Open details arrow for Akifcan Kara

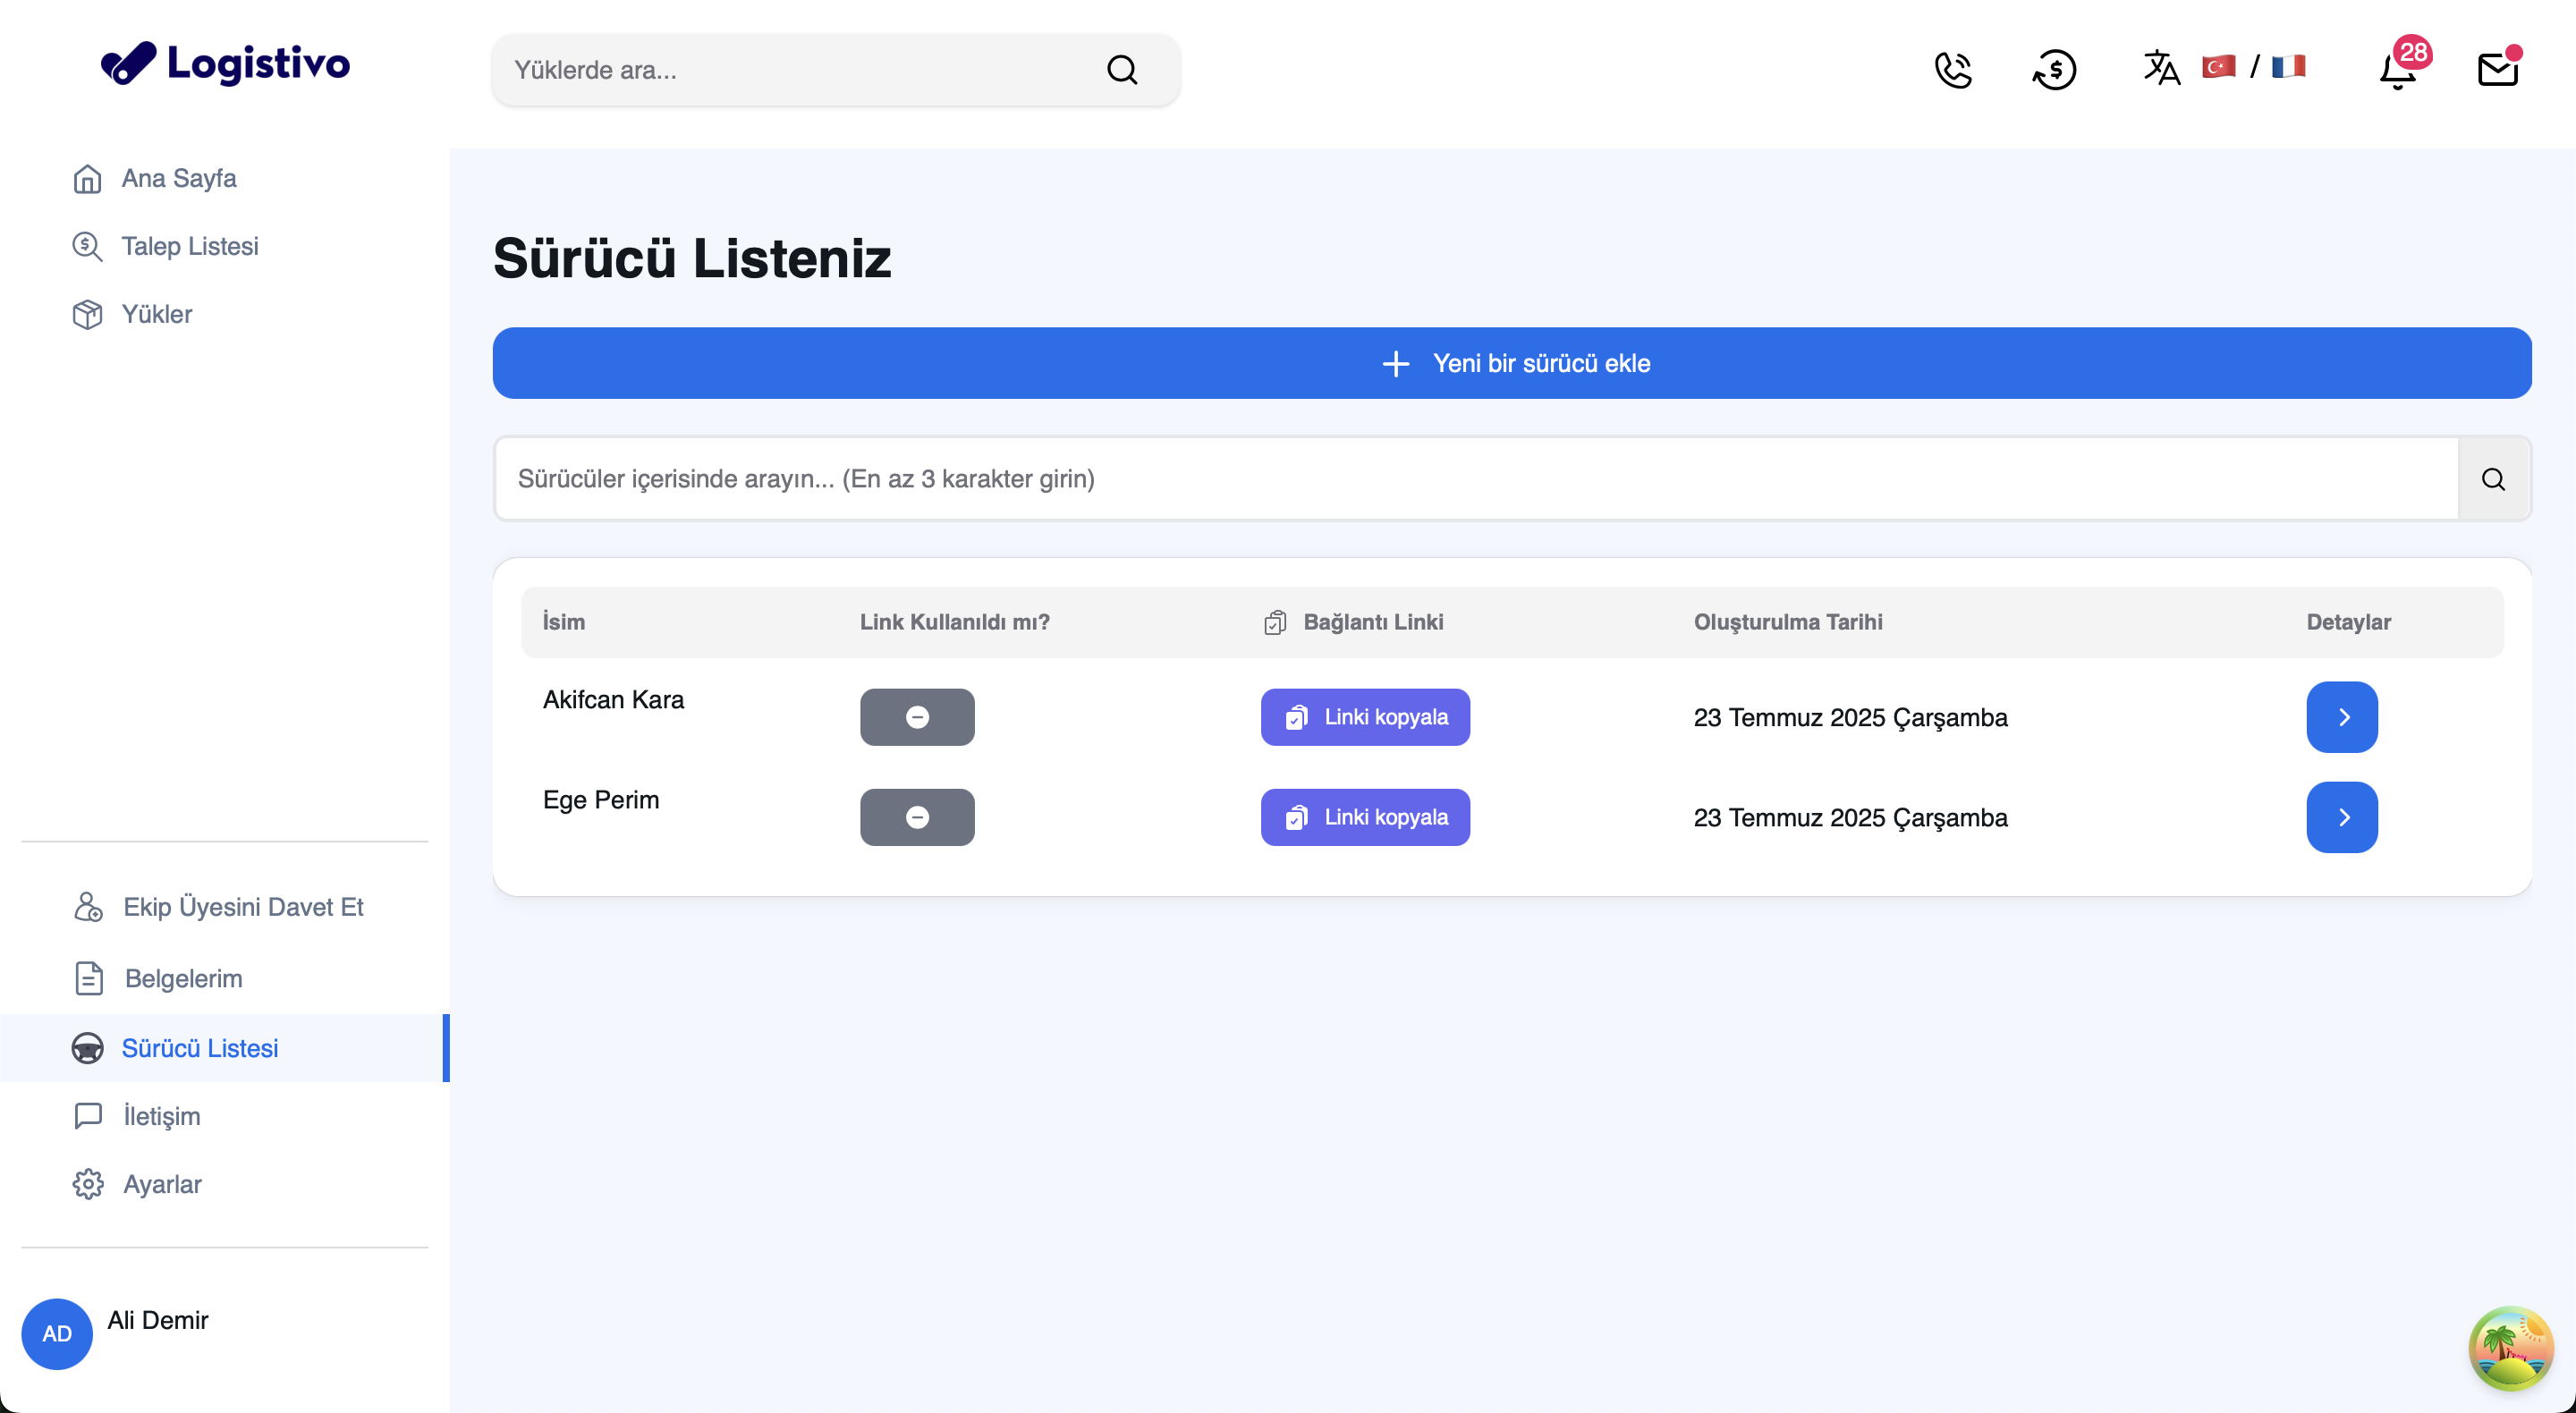[x=2342, y=717]
